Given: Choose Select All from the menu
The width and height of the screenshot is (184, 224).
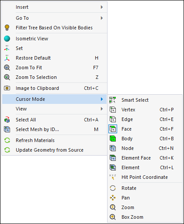Looking at the screenshot, I should tap(55, 120).
